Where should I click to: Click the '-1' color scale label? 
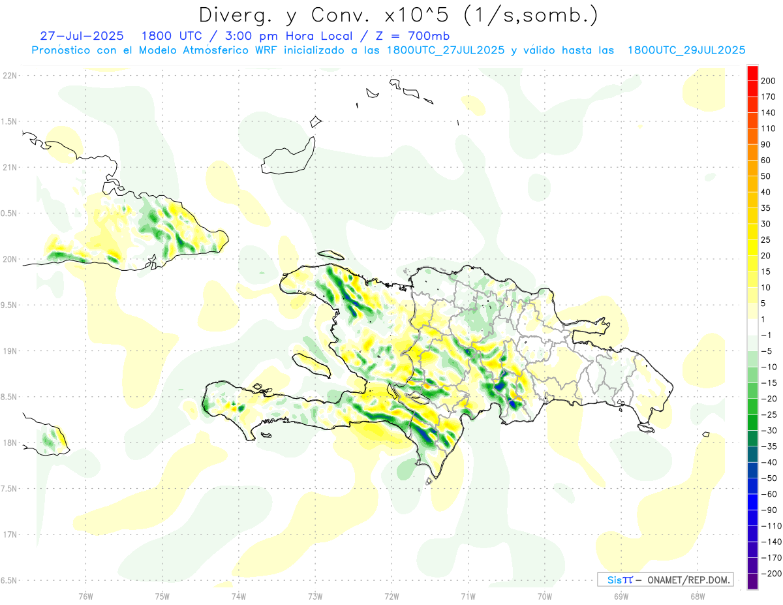pyautogui.click(x=767, y=335)
